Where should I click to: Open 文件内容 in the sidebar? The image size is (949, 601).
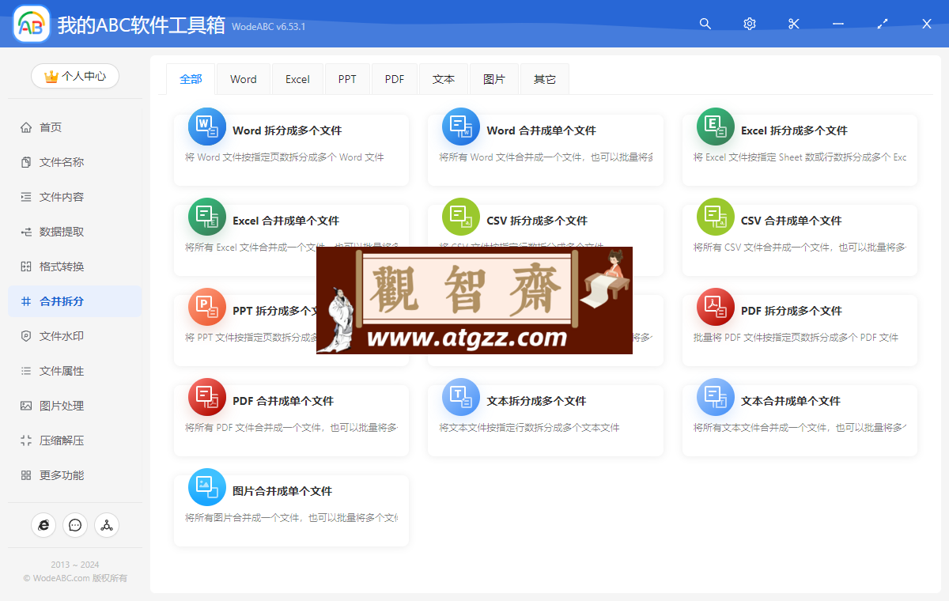click(x=75, y=197)
